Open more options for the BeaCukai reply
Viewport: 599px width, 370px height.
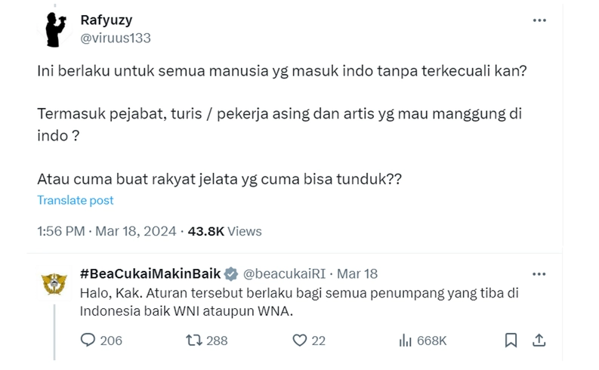(539, 273)
